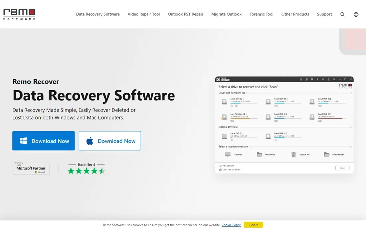Viewport: 366px width, 229px height.
Task: Open Forensic Tool menu item
Action: (x=262, y=14)
